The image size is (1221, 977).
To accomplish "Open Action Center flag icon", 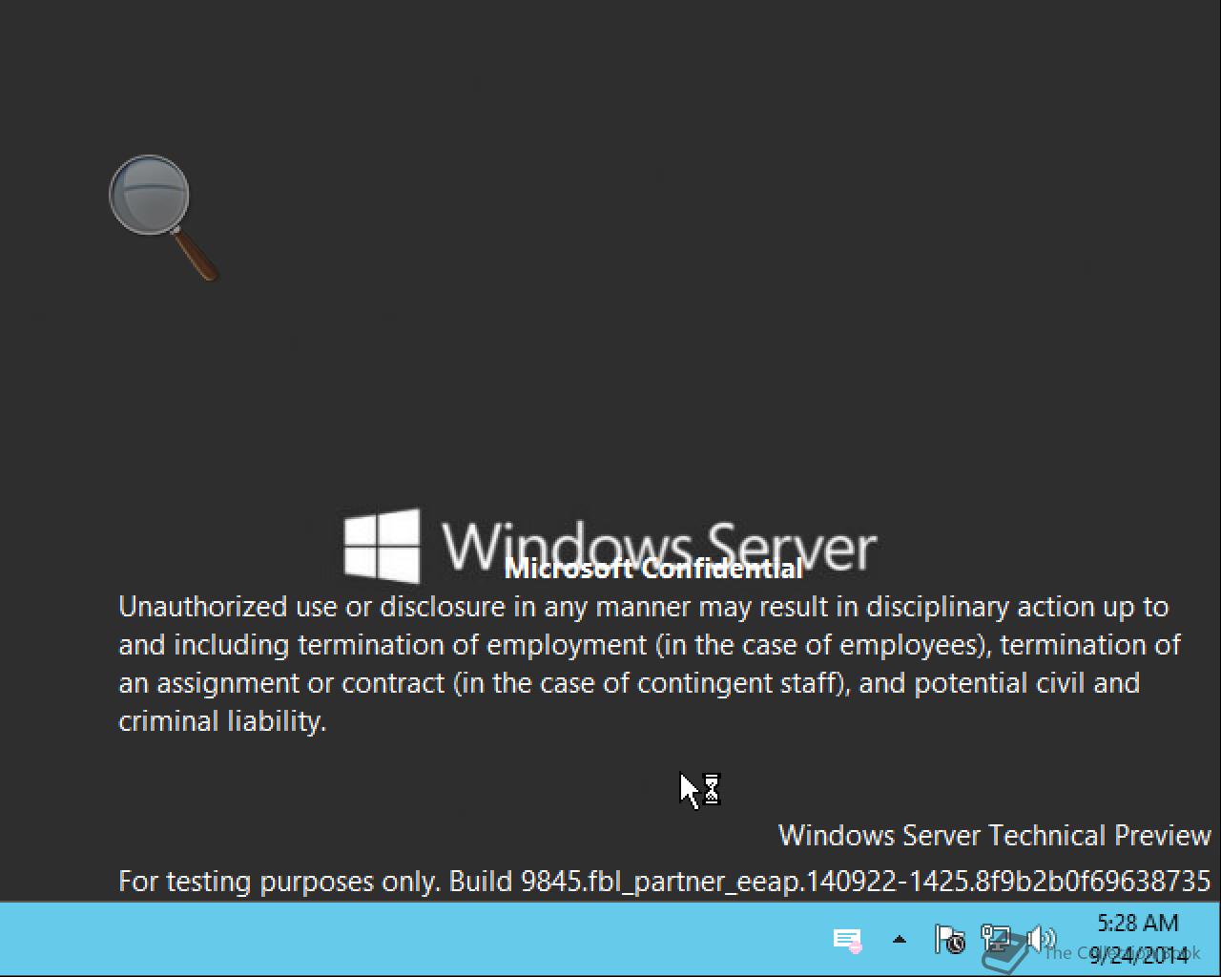I will pyautogui.click(x=949, y=940).
